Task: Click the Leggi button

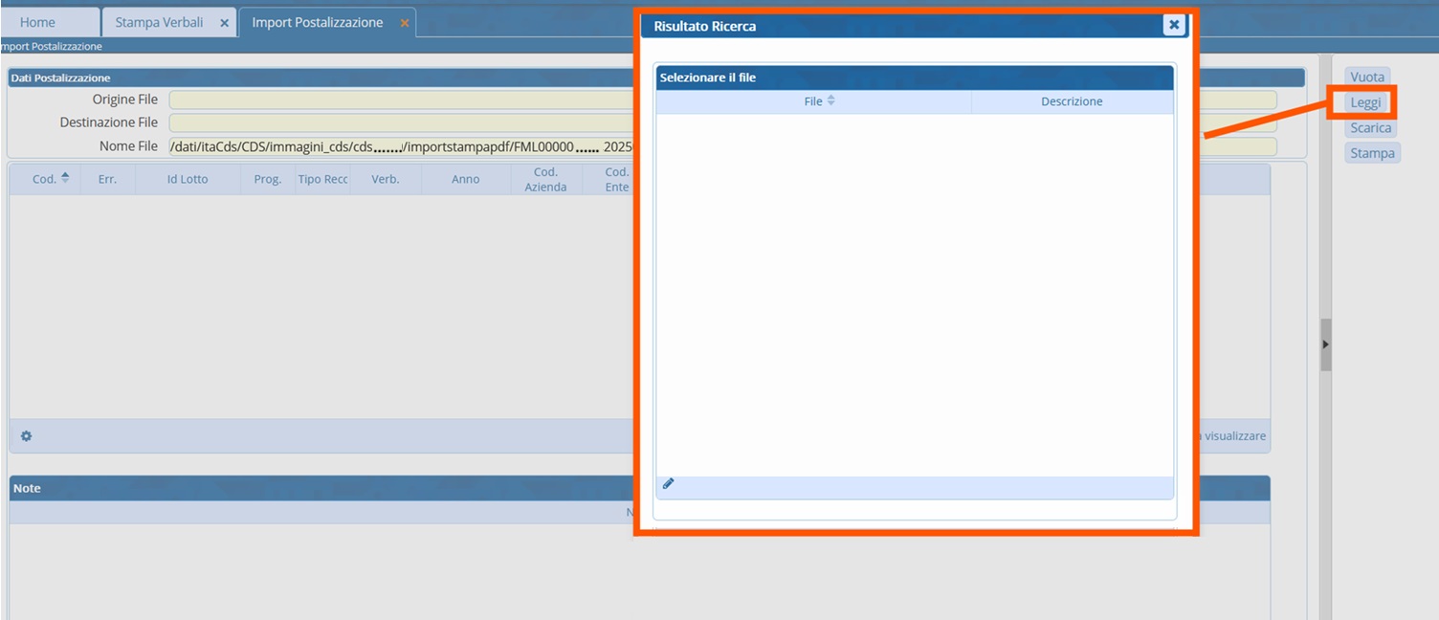Action: point(1365,102)
